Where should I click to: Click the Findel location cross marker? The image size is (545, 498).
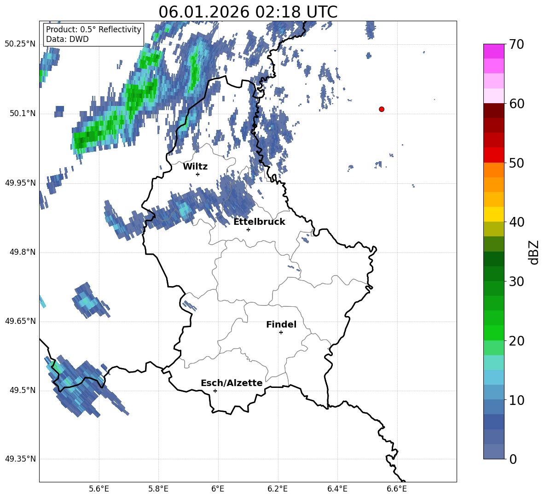click(281, 333)
